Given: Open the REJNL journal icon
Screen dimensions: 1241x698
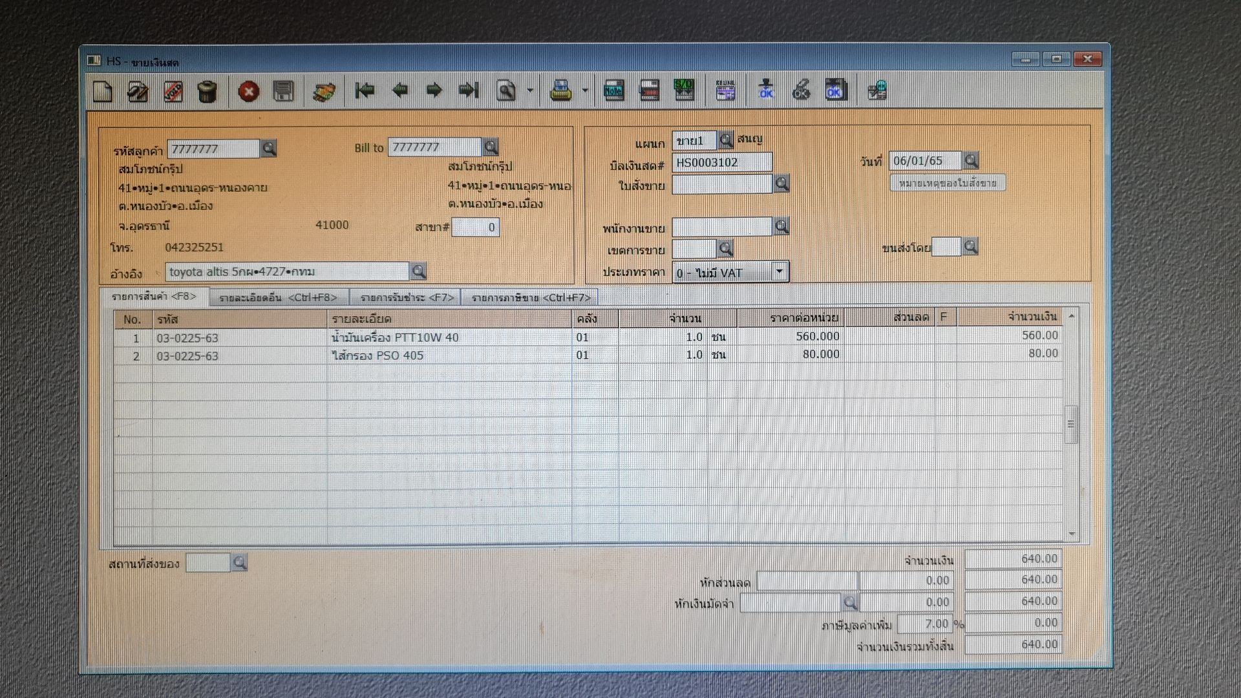Looking at the screenshot, I should tap(726, 90).
